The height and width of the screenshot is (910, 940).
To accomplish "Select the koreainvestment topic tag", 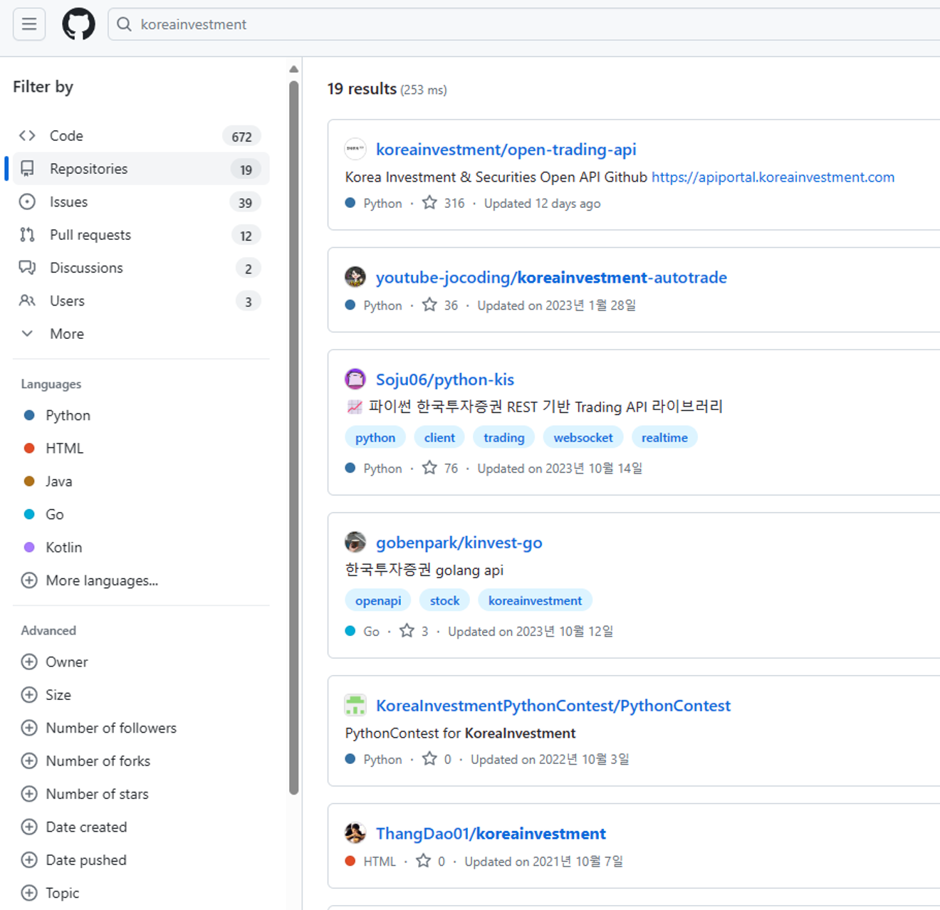I will [535, 600].
